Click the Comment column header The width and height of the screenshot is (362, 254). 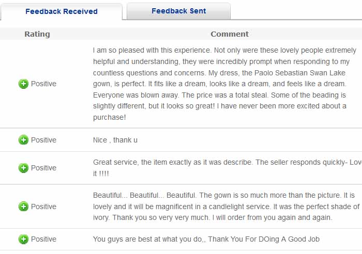point(230,34)
